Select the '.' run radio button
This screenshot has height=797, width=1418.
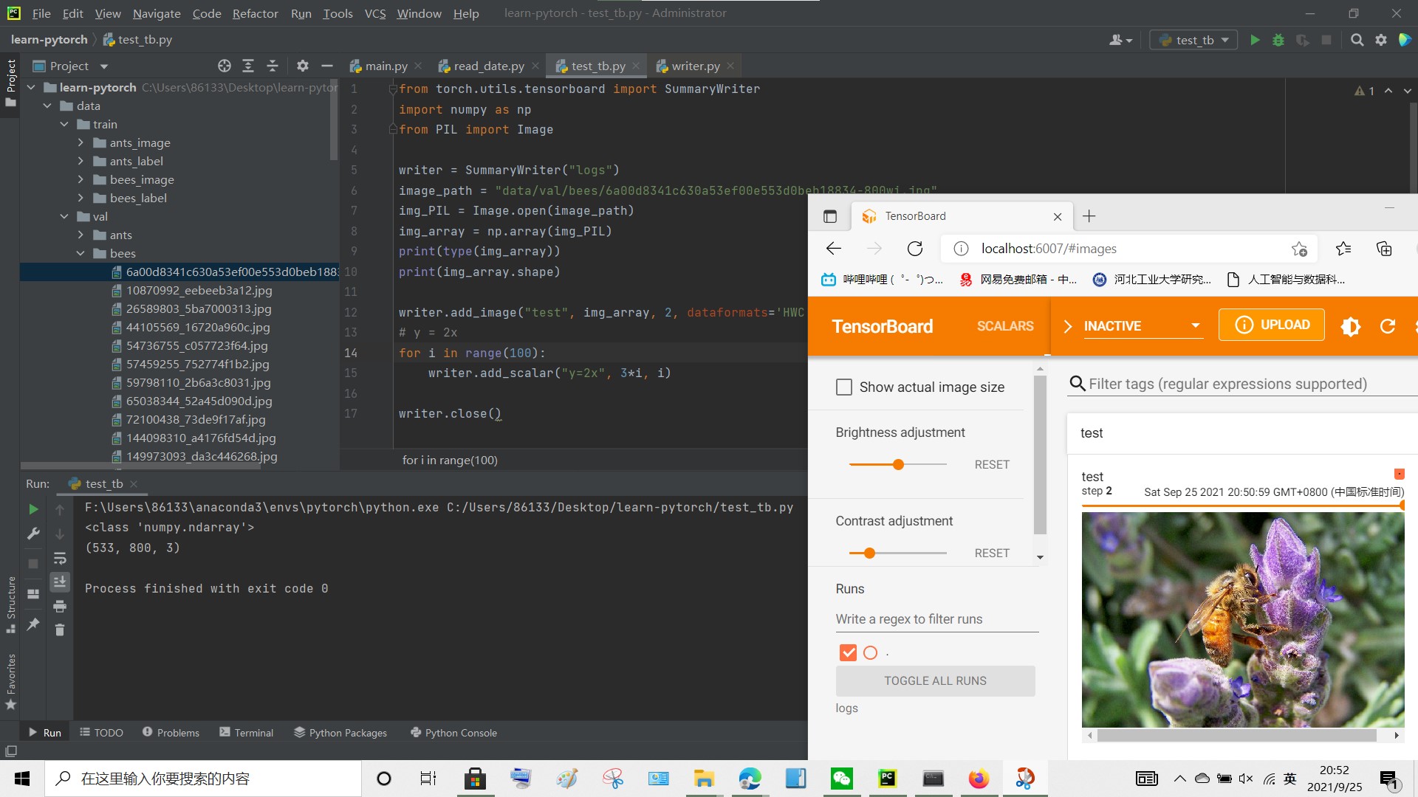[x=871, y=652]
